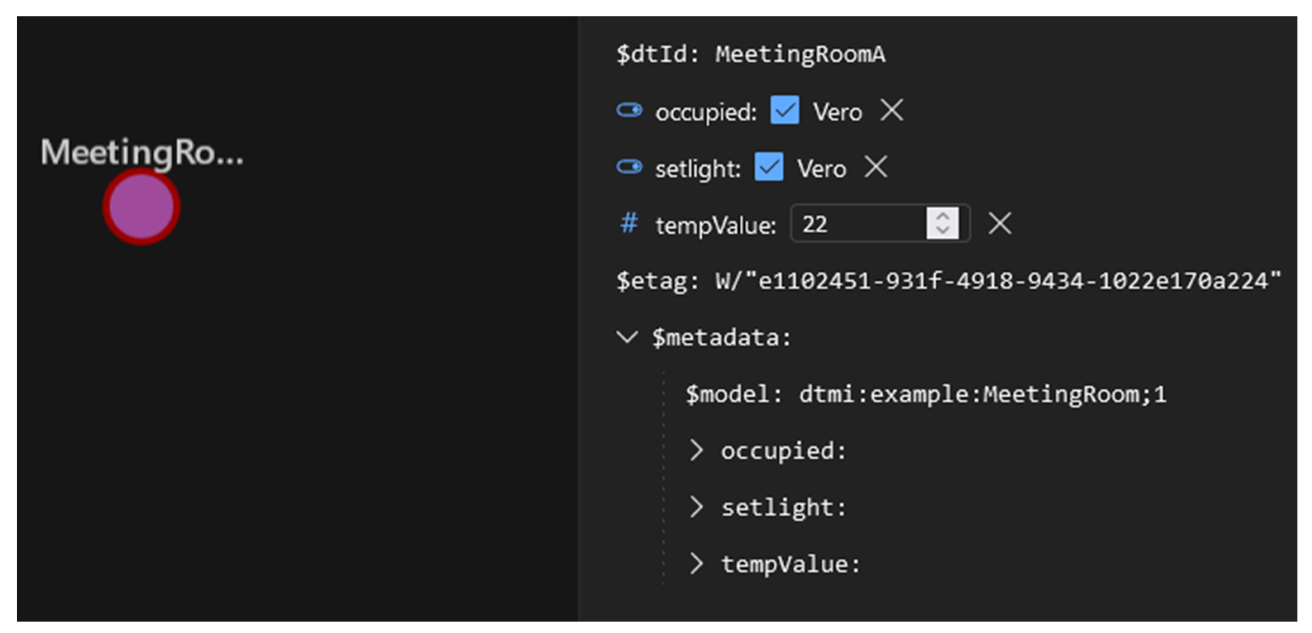Click the number hash icon beside tempValue
This screenshot has height=633, width=1312.
coord(629,223)
